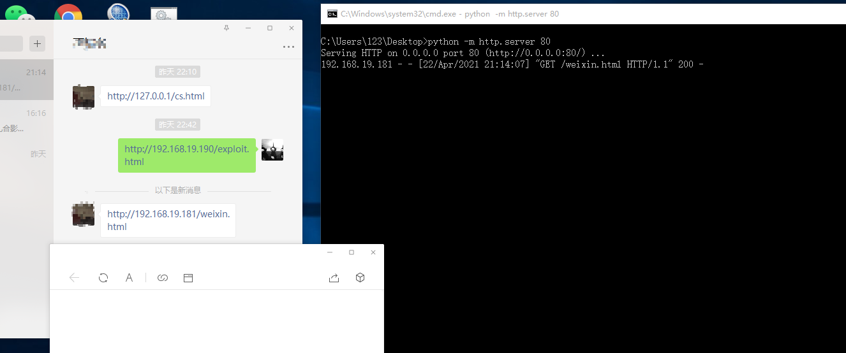Pin the WeChat window on top
Screen dimensions: 846x353
226,28
